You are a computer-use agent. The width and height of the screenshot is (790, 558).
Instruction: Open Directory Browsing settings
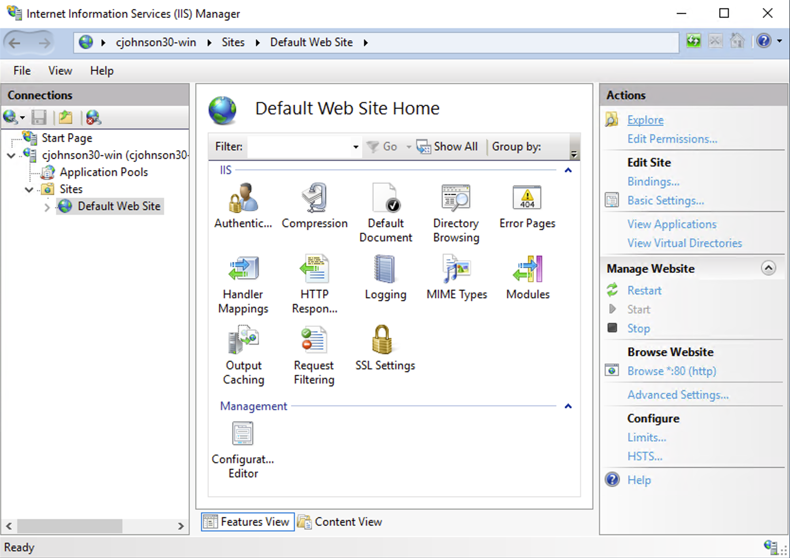pos(456,212)
